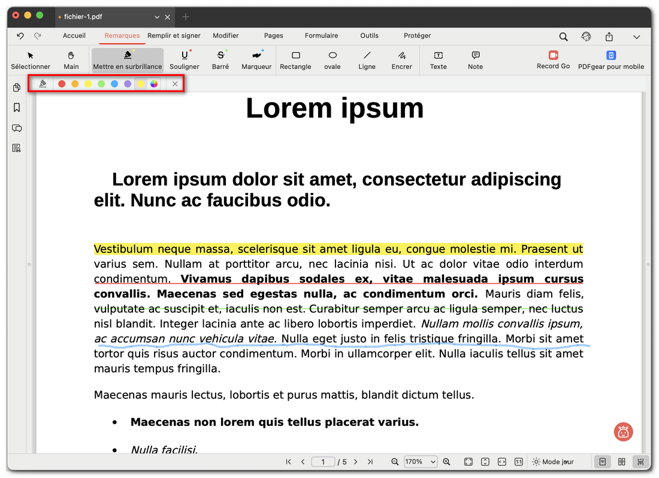
Task: Switch to two-page view in status bar
Action: pyautogui.click(x=622, y=461)
